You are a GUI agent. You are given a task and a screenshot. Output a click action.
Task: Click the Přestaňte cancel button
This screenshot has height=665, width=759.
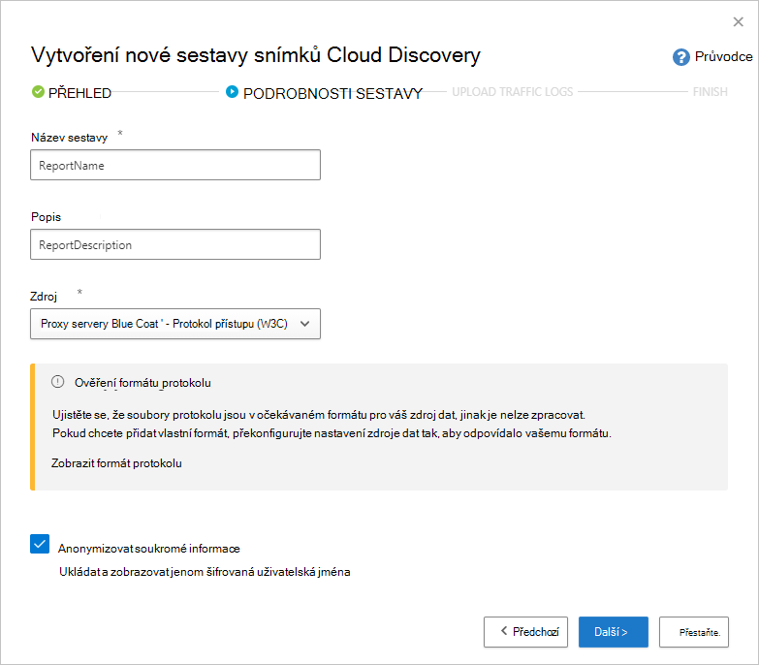coord(694,632)
